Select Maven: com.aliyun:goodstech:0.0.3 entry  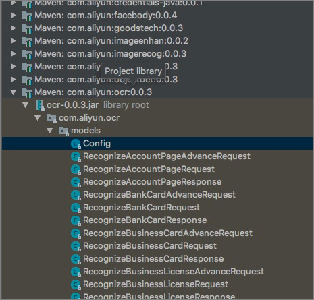point(109,28)
